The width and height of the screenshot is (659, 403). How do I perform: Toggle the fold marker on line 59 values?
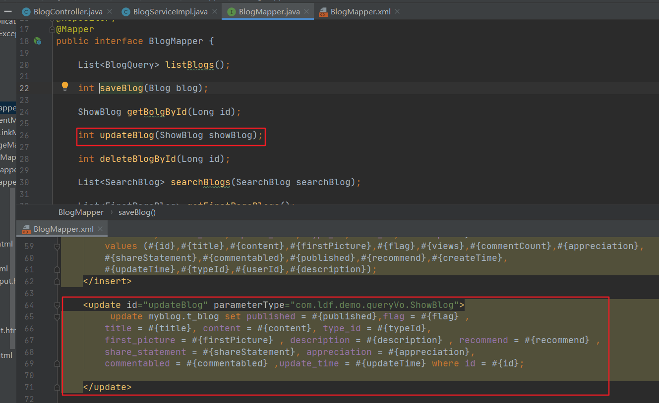[x=58, y=246]
